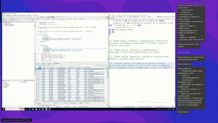
Task: Open the bookings editor tab in DBeaver
Action: coord(82,19)
